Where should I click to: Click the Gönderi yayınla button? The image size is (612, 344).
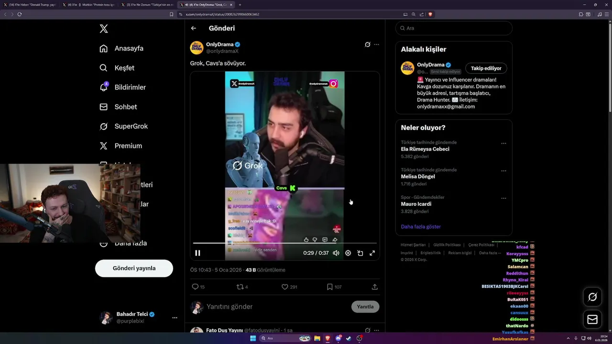(134, 269)
